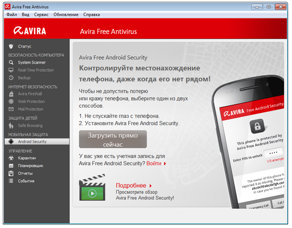The image size is (292, 228).
Task: View События events list
Action: pyautogui.click(x=26, y=181)
